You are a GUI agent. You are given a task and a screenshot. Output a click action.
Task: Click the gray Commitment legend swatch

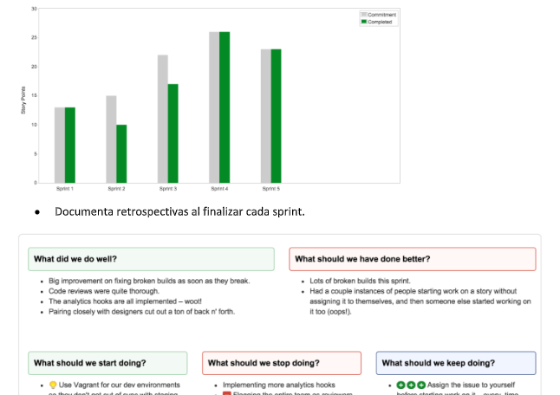(x=364, y=15)
